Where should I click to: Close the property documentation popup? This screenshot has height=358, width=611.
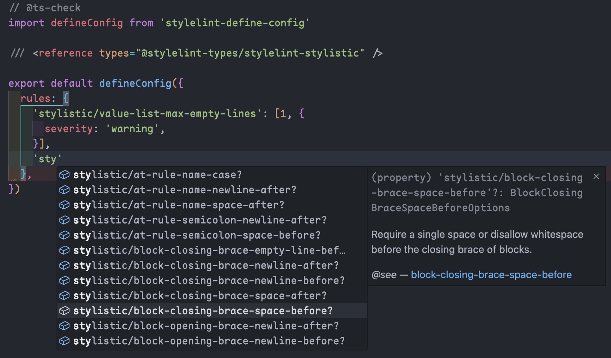[x=596, y=176]
